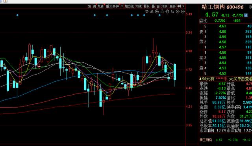Click 总手 value 50.29万
This screenshot has width=252, height=146.
pyautogui.click(x=219, y=102)
